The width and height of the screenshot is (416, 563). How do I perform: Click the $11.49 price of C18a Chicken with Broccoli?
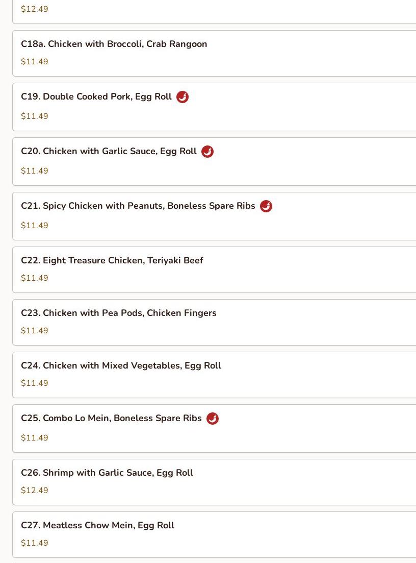coord(35,61)
